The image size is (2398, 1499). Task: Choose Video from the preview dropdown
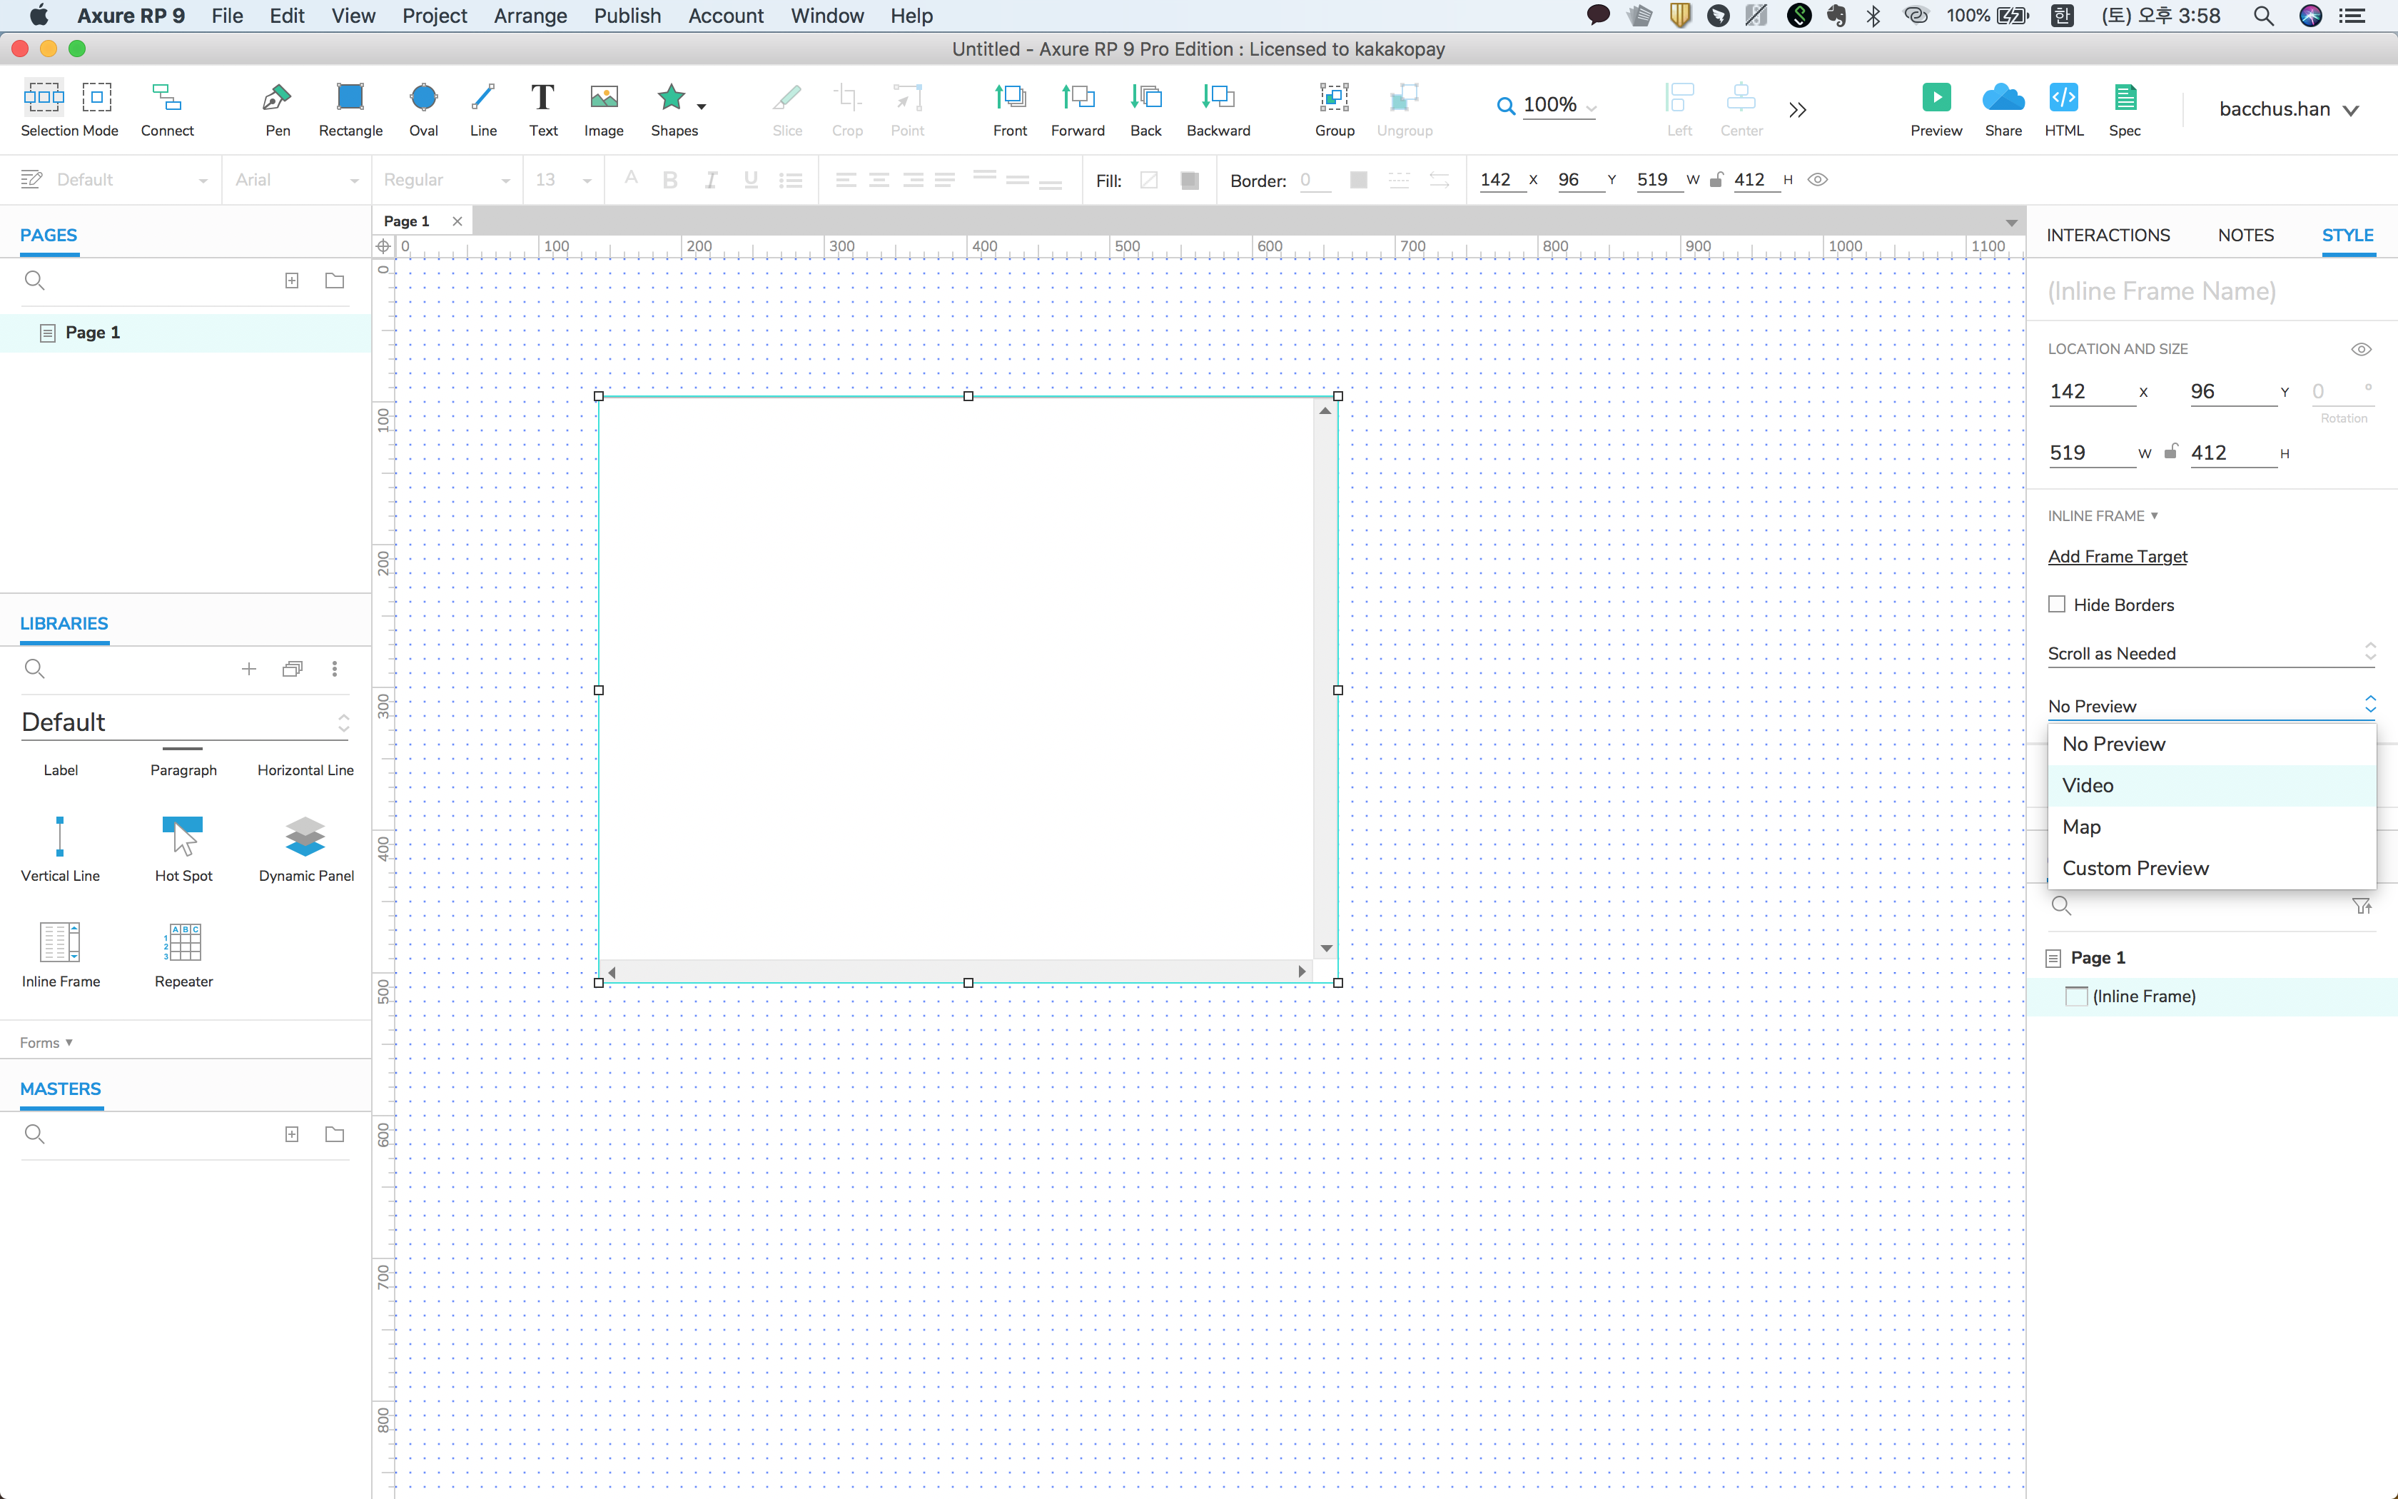pos(2088,785)
